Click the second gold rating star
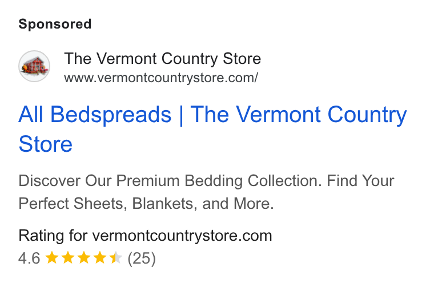 pos(67,258)
